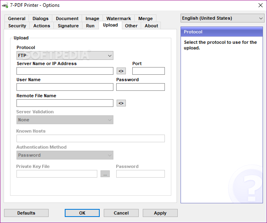Switch to the Other tab
Screen dimensions: 267x223
click(131, 26)
